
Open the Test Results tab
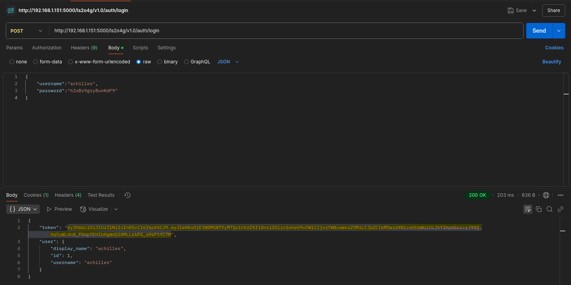coord(101,195)
